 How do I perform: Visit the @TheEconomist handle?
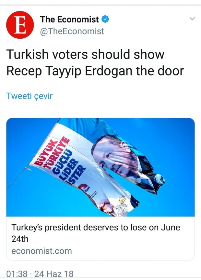click(72, 31)
